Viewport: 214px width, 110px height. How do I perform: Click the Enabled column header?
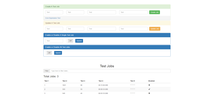click(x=151, y=81)
